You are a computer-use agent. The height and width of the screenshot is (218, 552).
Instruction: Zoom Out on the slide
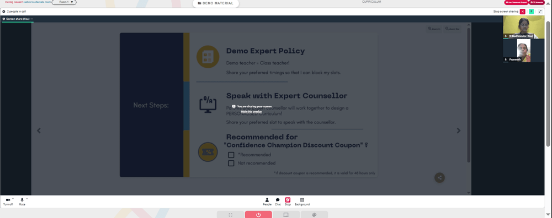453,29
